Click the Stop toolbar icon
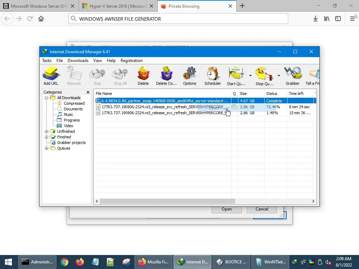The width and height of the screenshot is (359, 269). [97, 76]
